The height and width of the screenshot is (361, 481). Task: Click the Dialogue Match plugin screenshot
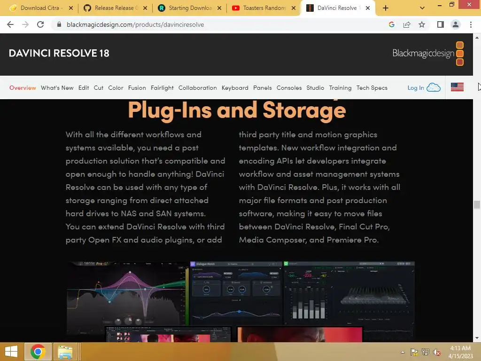[236, 293]
